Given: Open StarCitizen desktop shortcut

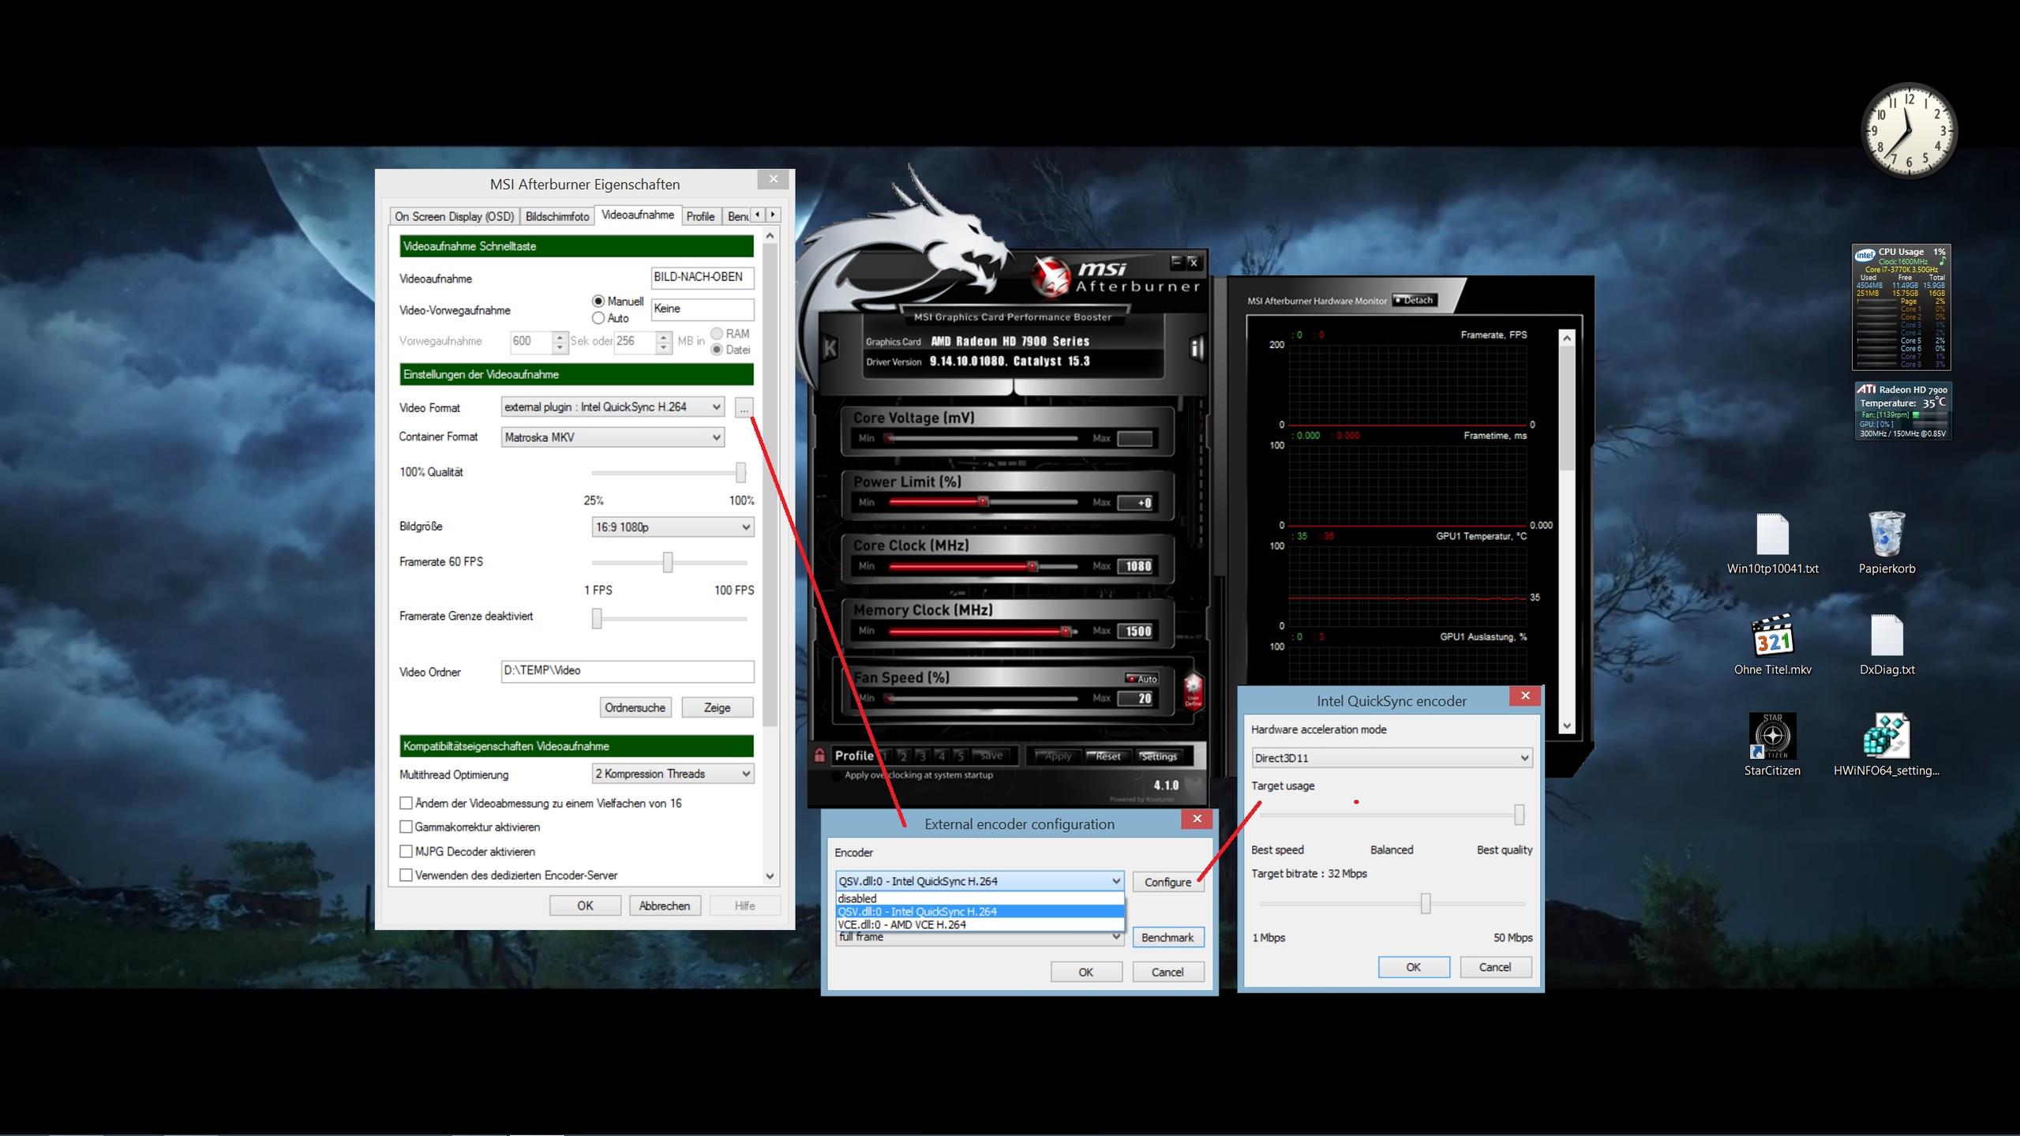Looking at the screenshot, I should (1772, 737).
